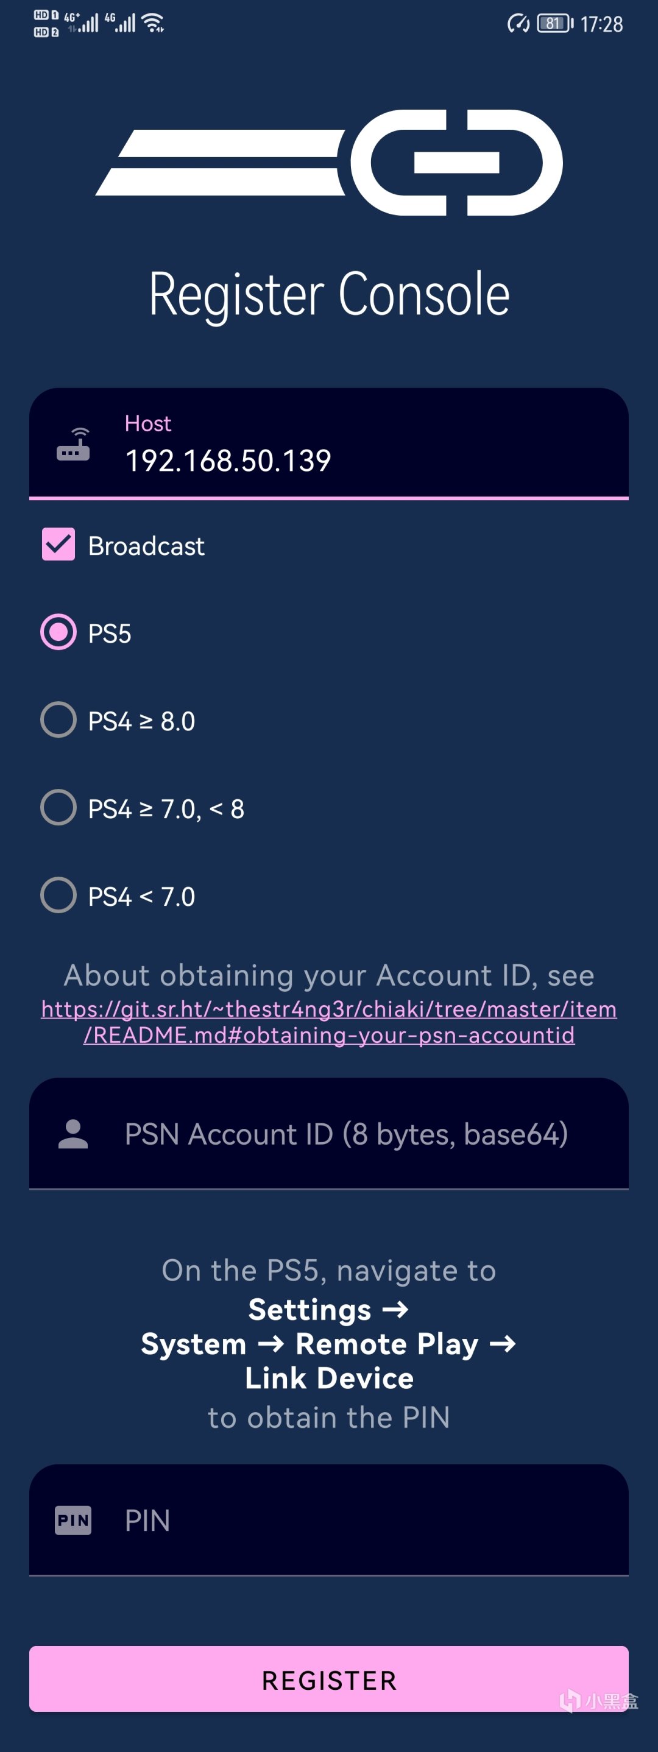Click the Chiaki logo at top
Viewport: 658px width, 1752px height.
[x=328, y=163]
